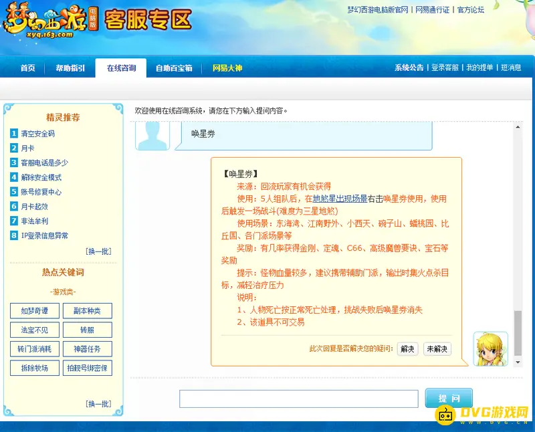Open 我的提单 link

[x=479, y=68]
